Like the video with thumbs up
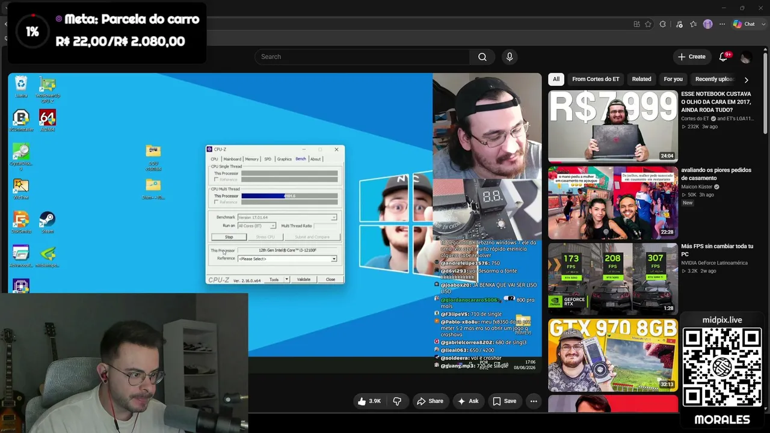Viewport: 770px width, 433px height. tap(369, 401)
